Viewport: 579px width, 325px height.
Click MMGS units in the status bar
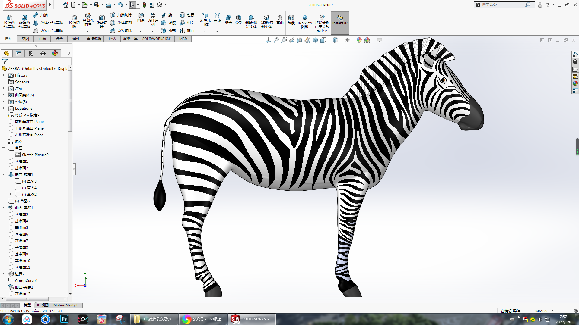[x=541, y=311]
